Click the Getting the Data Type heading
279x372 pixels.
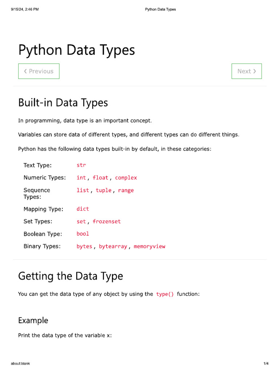[x=70, y=276]
